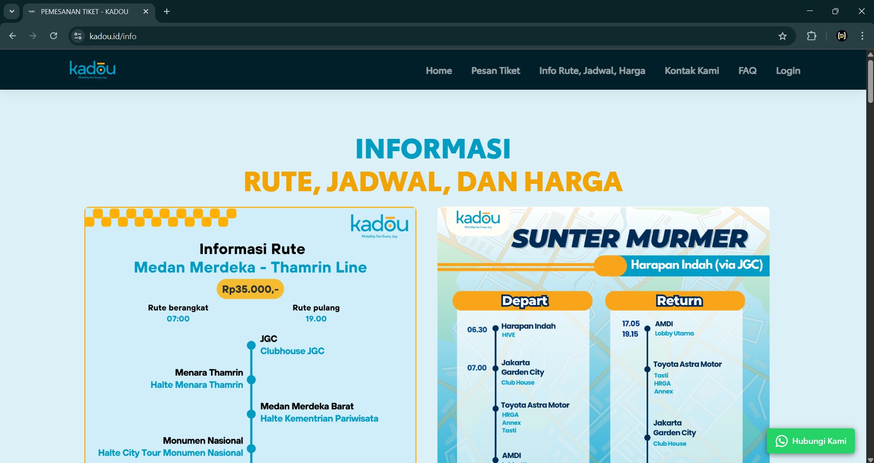The width and height of the screenshot is (874, 463).
Task: Close the PEMESANAN TIKET - KADOU tab
Action: 146,11
